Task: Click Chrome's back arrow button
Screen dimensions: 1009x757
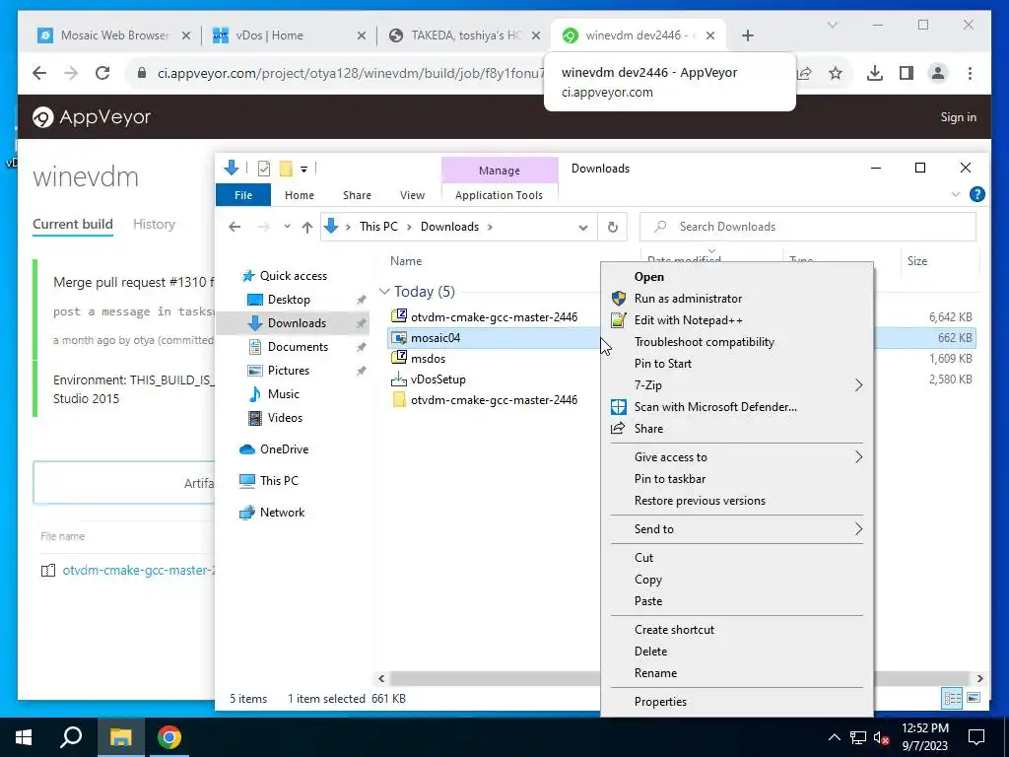Action: (x=39, y=73)
